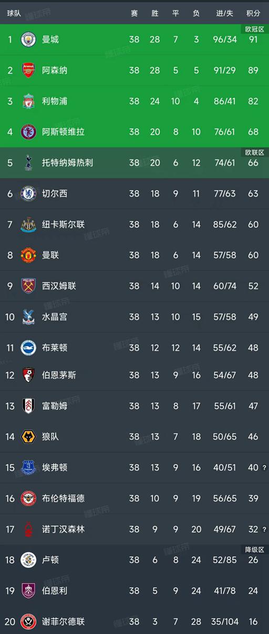The height and width of the screenshot is (634, 269).
Task: Open the Chelsea (切尔西) lion badge
Action: pos(28,194)
